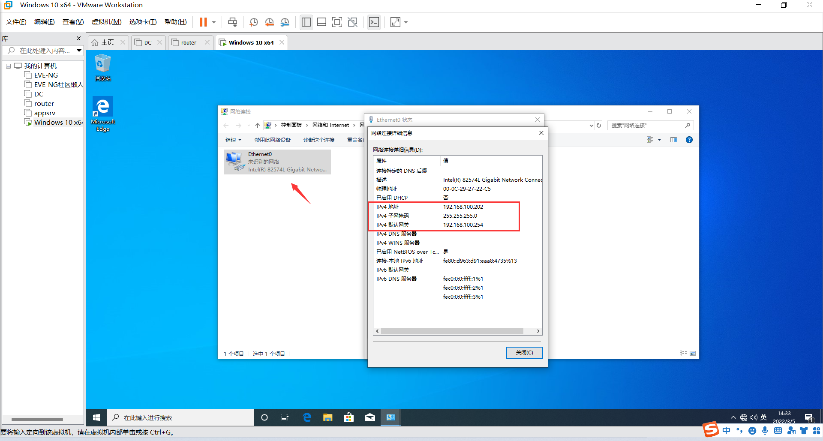Image resolution: width=823 pixels, height=441 pixels.
Task: Select the Microsoft Edge desktop icon
Action: click(103, 114)
